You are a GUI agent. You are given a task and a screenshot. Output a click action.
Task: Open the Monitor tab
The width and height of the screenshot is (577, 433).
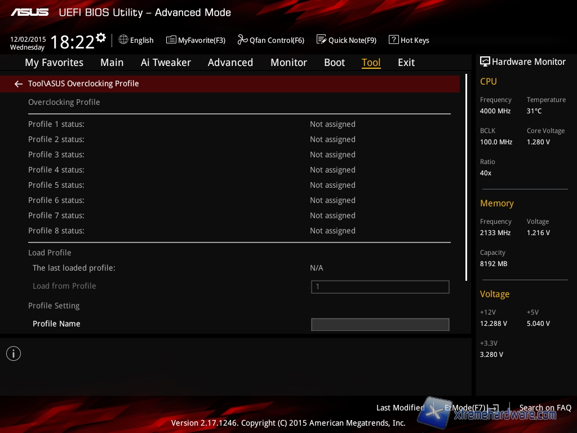pos(288,63)
